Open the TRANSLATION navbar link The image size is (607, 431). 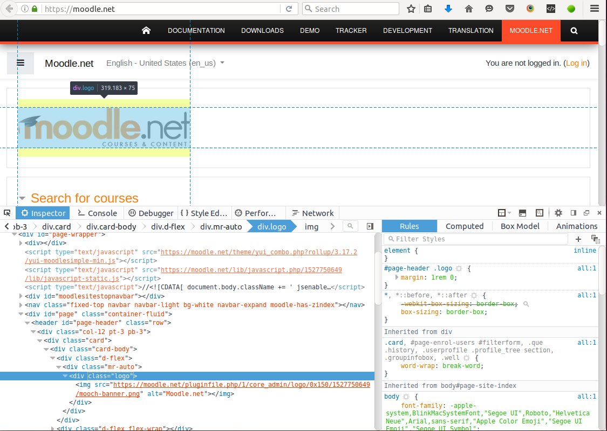(470, 31)
